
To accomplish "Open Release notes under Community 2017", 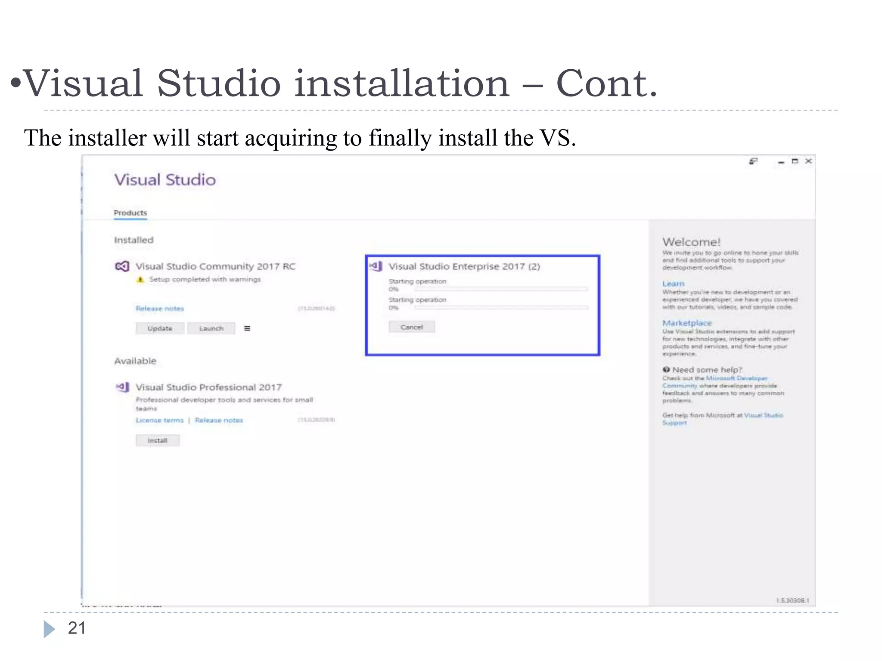I will point(160,309).
